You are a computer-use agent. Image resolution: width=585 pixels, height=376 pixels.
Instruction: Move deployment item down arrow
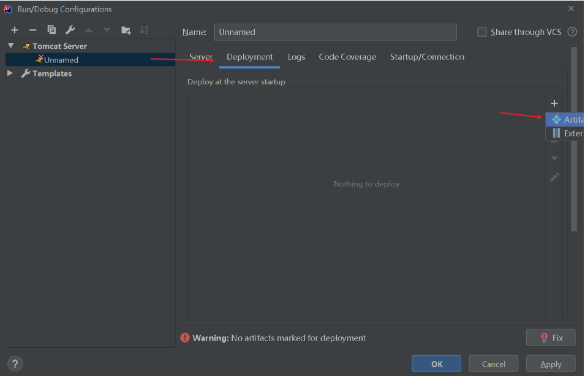554,158
